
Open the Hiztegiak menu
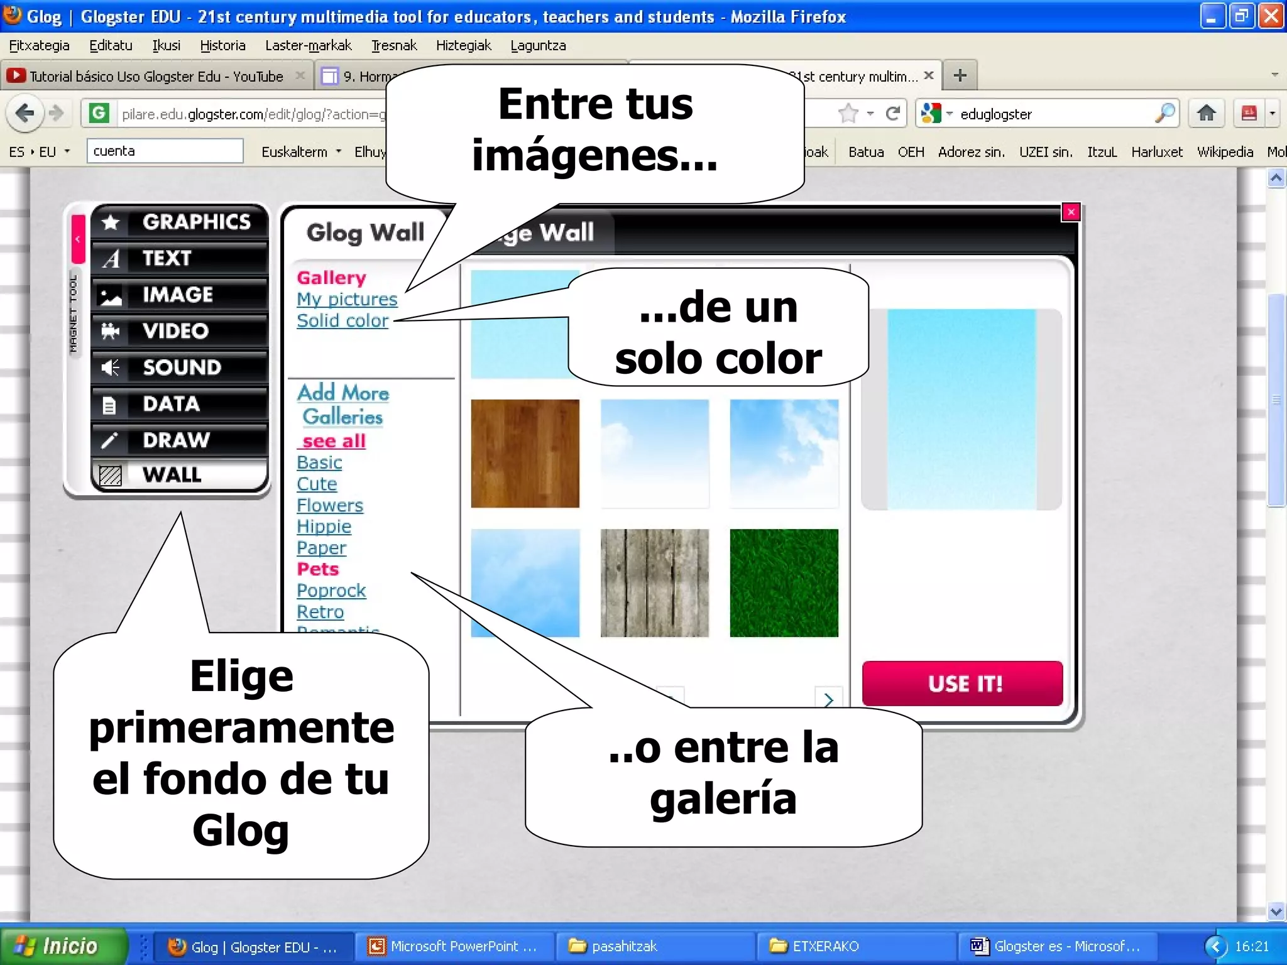(464, 45)
